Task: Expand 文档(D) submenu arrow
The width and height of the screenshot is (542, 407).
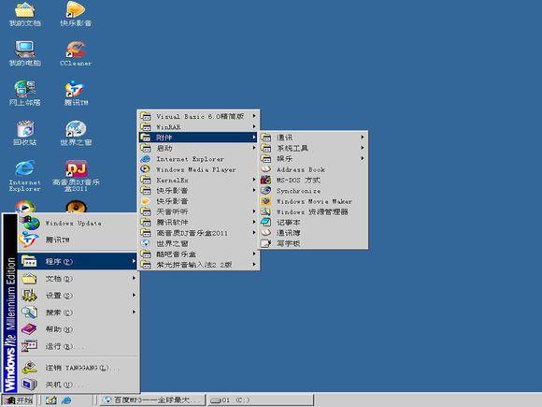Action: point(134,278)
